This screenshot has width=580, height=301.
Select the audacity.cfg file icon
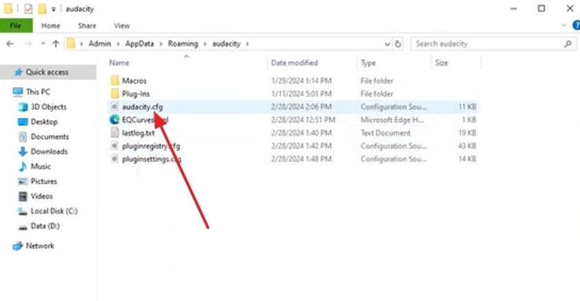click(115, 107)
